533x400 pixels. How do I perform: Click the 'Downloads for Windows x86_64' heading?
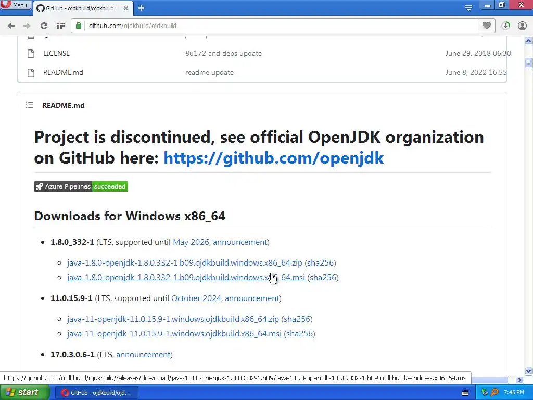pyautogui.click(x=130, y=216)
